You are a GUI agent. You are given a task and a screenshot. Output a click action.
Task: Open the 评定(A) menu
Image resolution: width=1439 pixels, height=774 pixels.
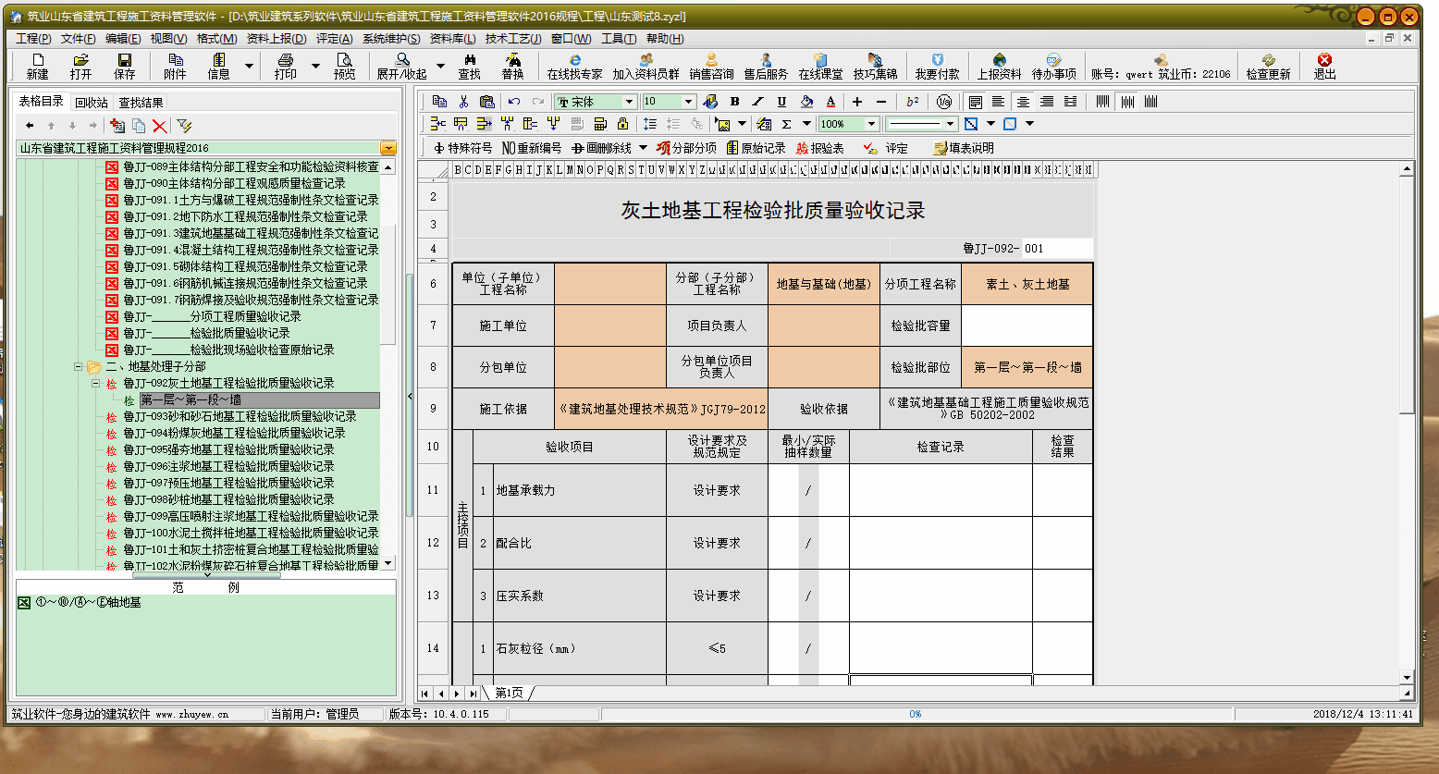click(x=334, y=39)
